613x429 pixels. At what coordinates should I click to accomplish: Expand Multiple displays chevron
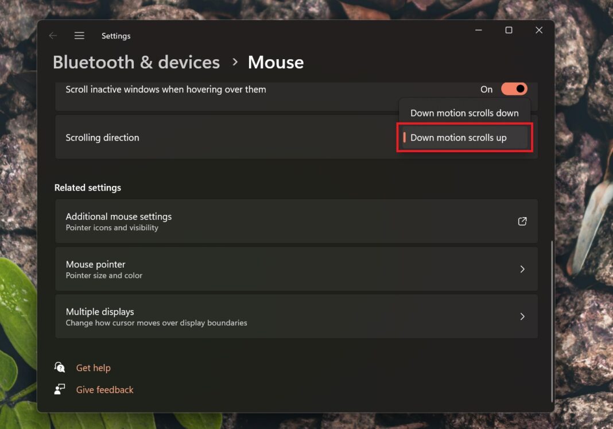click(x=522, y=316)
